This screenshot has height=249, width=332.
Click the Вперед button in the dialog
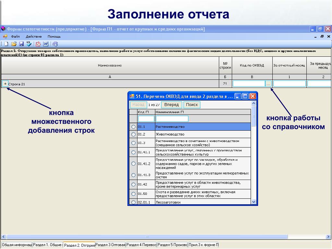point(172,105)
